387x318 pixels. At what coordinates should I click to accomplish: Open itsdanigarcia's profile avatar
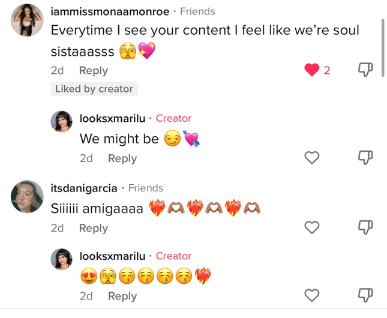pyautogui.click(x=28, y=196)
